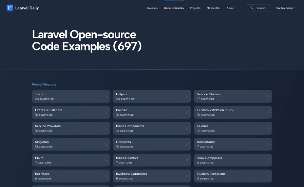Click the '10 examples' count text
This screenshot has height=187, width=304.
pos(125,146)
